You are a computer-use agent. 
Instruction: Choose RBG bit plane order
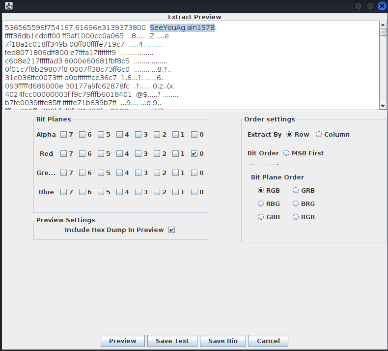coord(261,204)
